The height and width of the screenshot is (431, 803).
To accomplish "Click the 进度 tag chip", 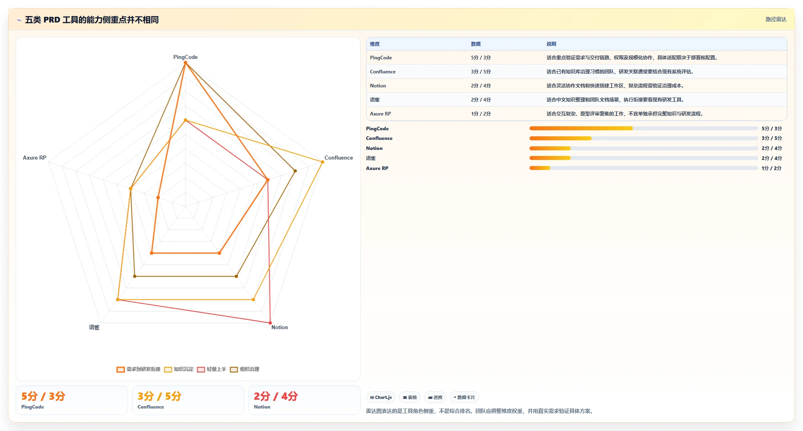I will pos(435,397).
